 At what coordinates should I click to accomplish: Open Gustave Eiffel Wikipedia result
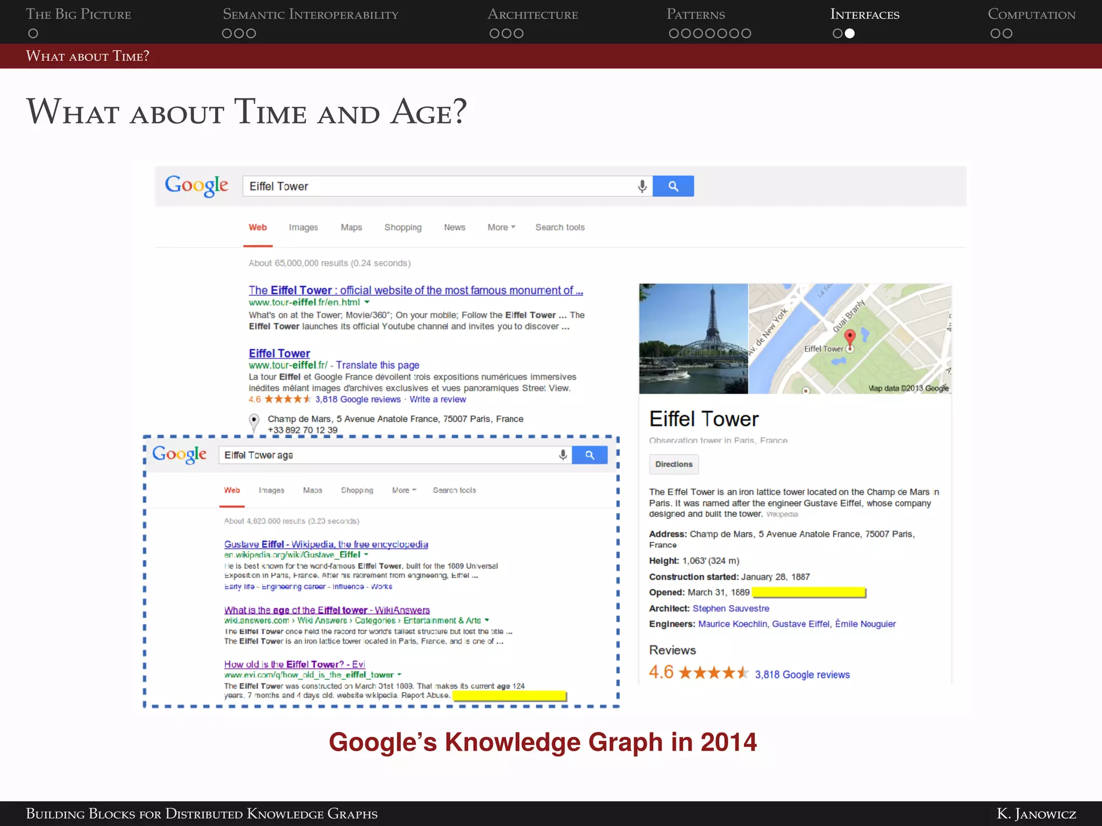(326, 544)
